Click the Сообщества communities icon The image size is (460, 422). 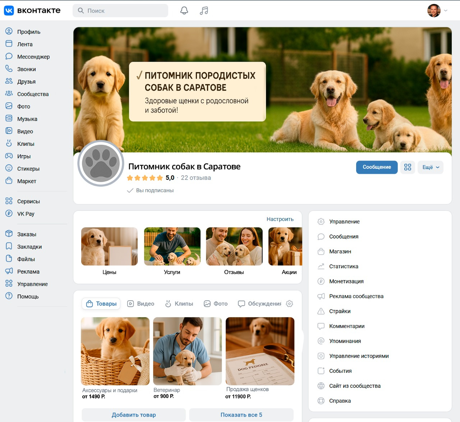point(9,94)
